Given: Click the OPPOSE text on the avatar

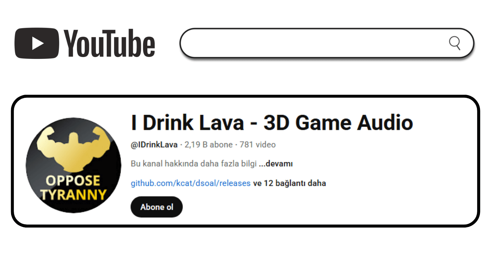Looking at the screenshot, I should [x=73, y=181].
